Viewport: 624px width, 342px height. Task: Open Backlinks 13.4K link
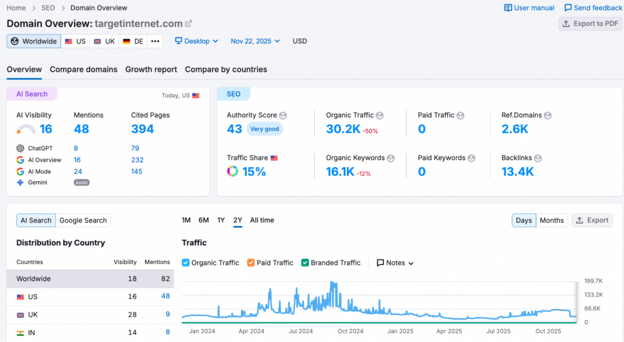click(517, 172)
